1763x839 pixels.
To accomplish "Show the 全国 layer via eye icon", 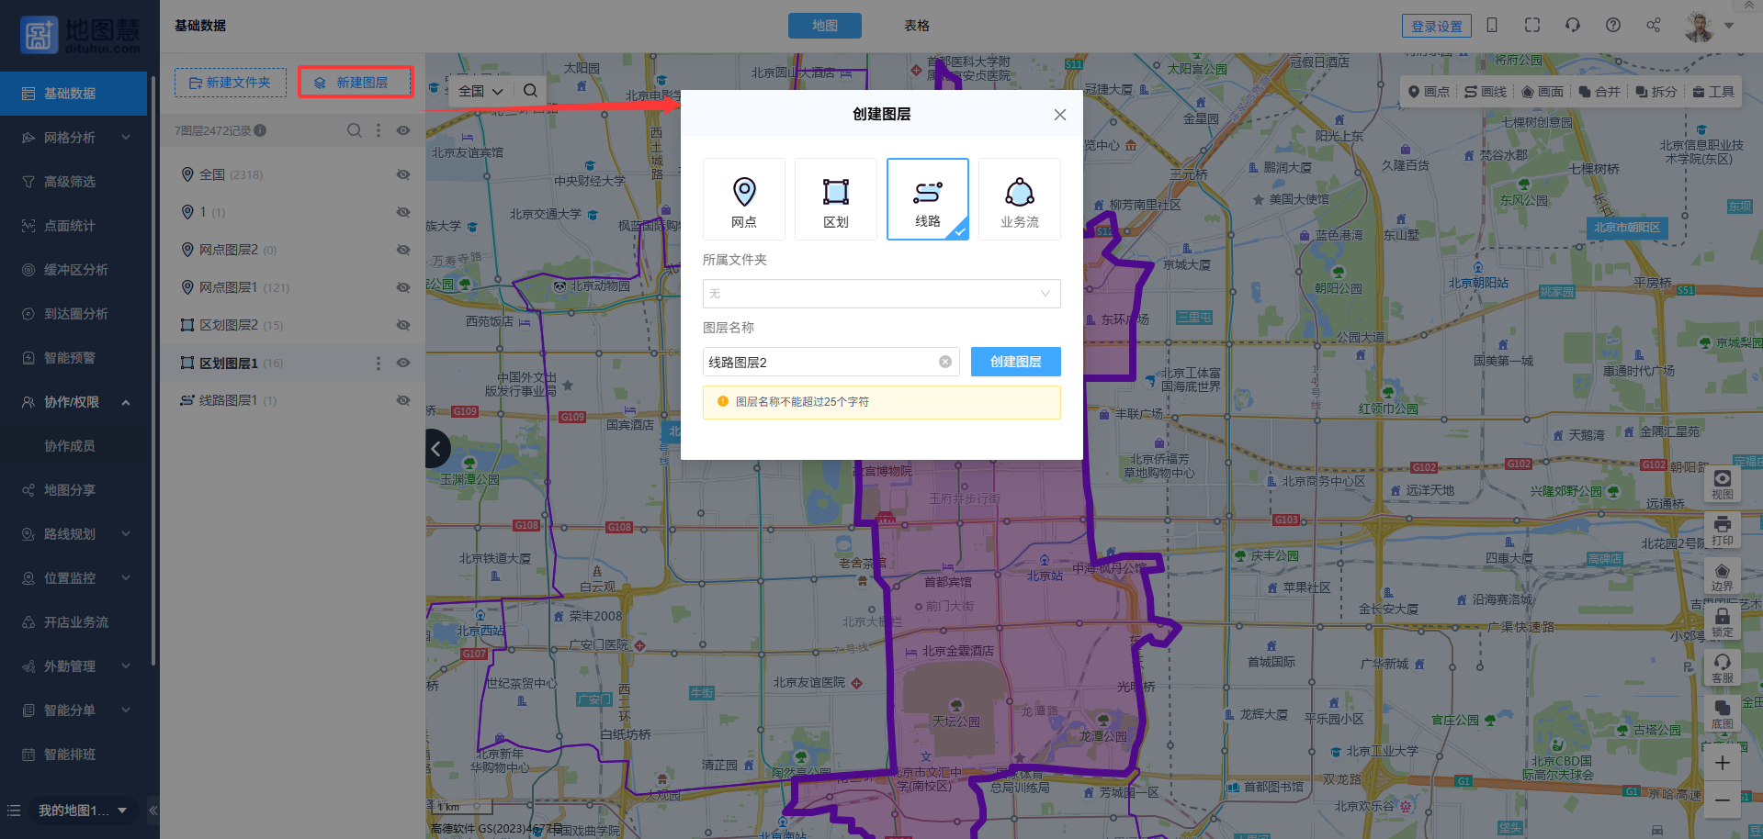I will pyautogui.click(x=402, y=174).
